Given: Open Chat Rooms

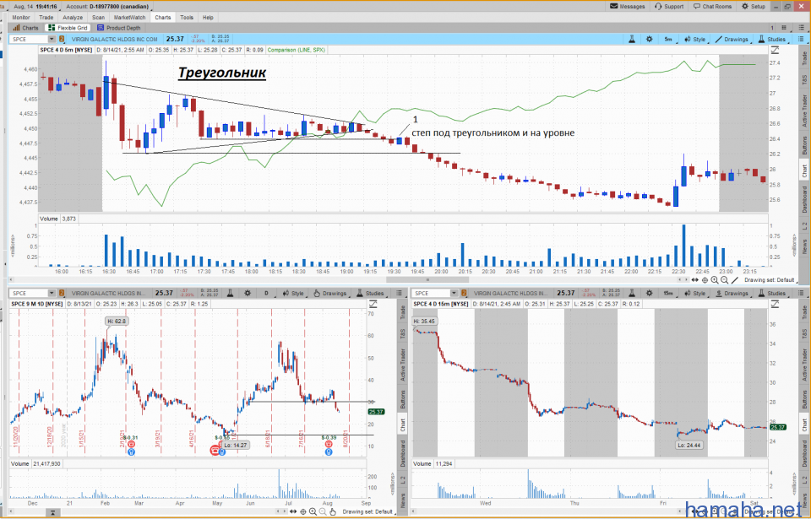Looking at the screenshot, I should click(x=712, y=6).
